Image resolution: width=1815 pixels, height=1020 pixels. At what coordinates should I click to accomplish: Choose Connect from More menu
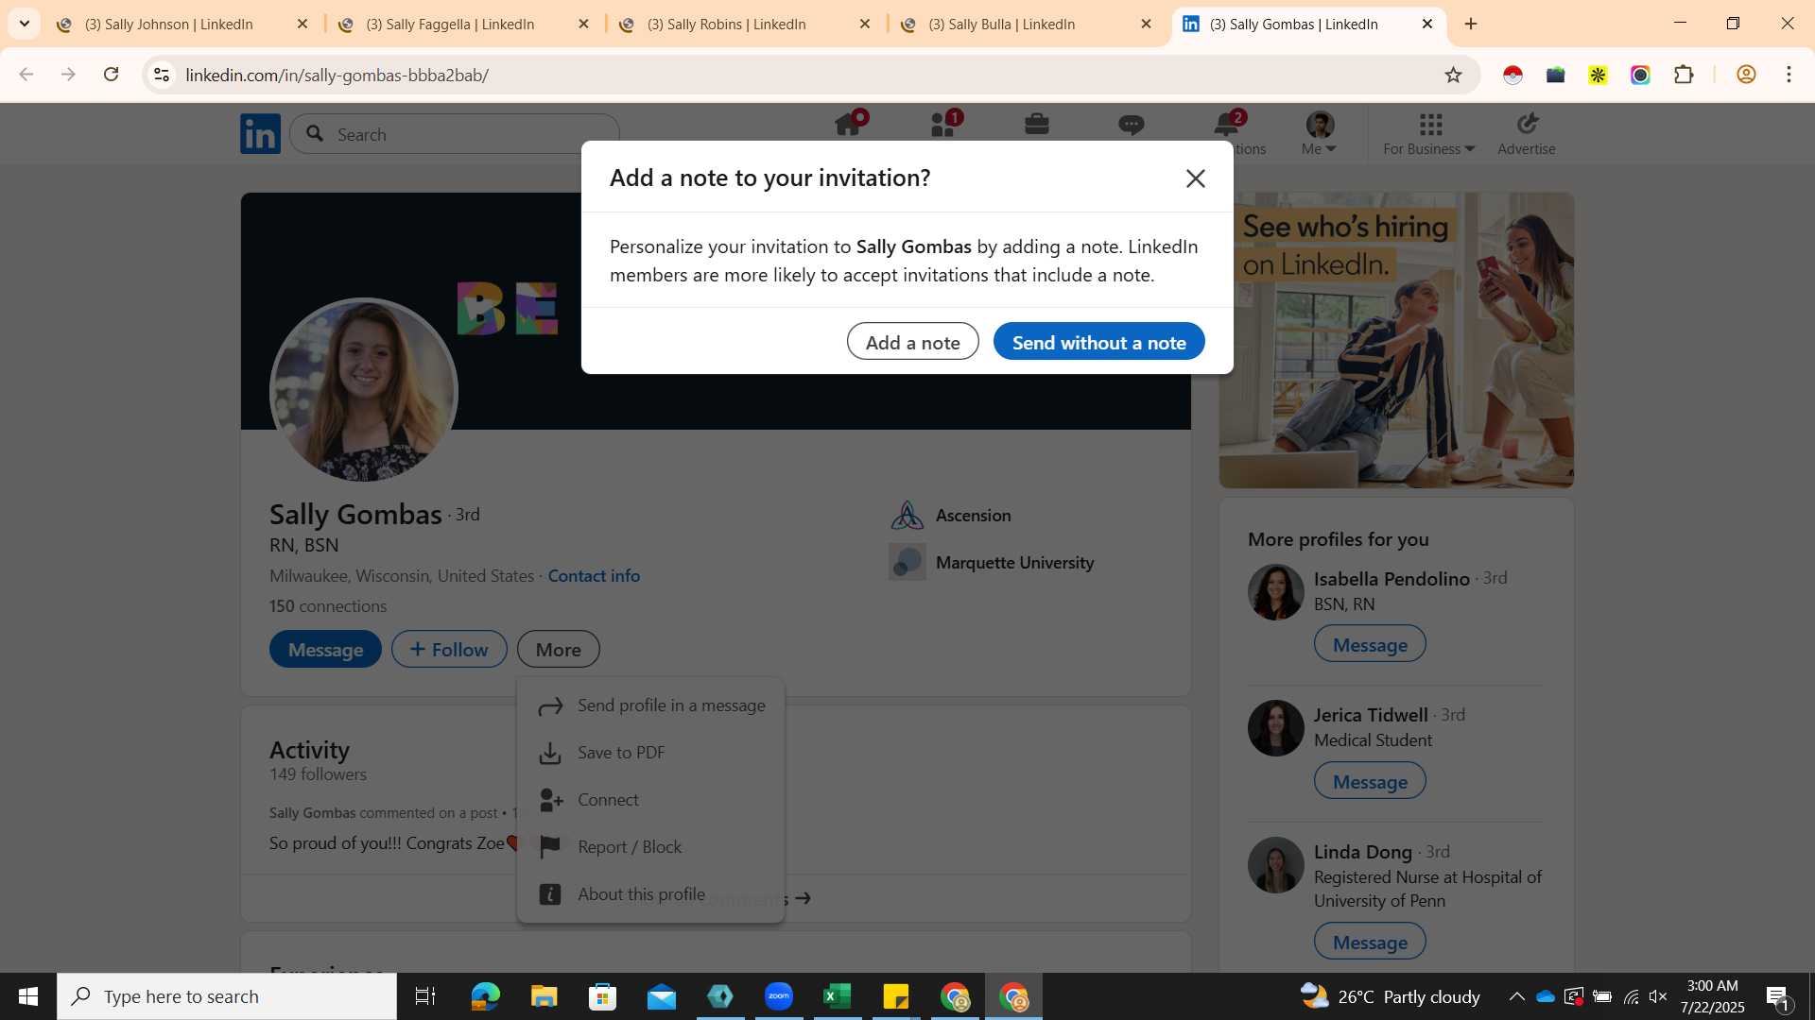(x=651, y=800)
